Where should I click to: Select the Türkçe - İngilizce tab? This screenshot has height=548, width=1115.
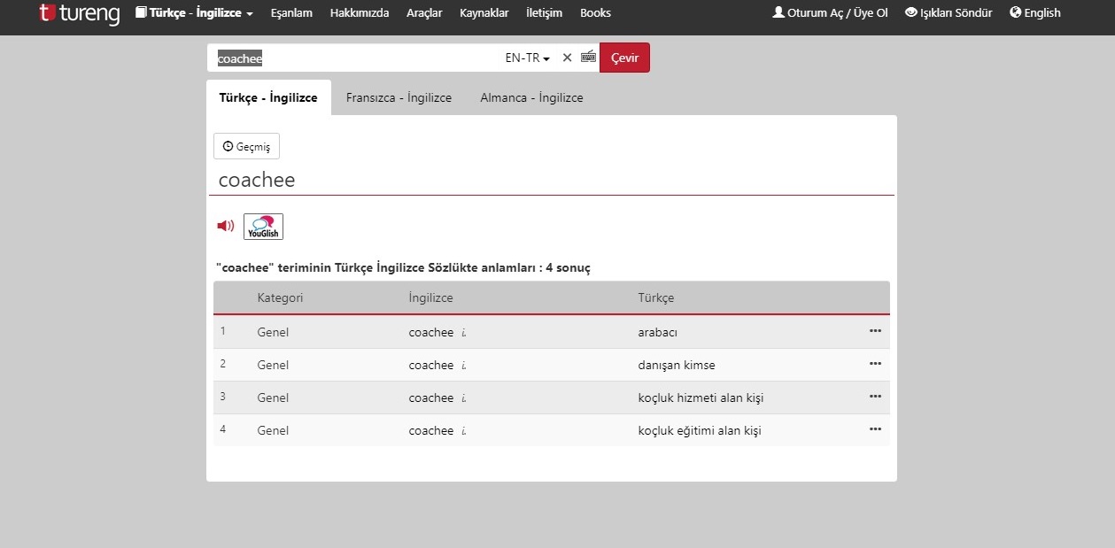268,98
